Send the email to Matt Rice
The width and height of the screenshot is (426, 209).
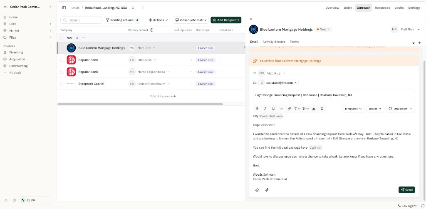[x=407, y=190]
